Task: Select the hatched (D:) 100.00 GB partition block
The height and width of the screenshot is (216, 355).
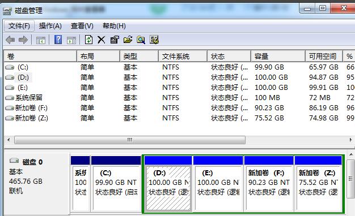Action: pos(168,184)
